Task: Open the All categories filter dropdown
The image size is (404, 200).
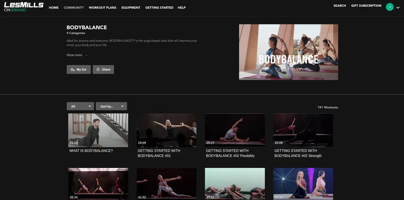Action: [80, 106]
